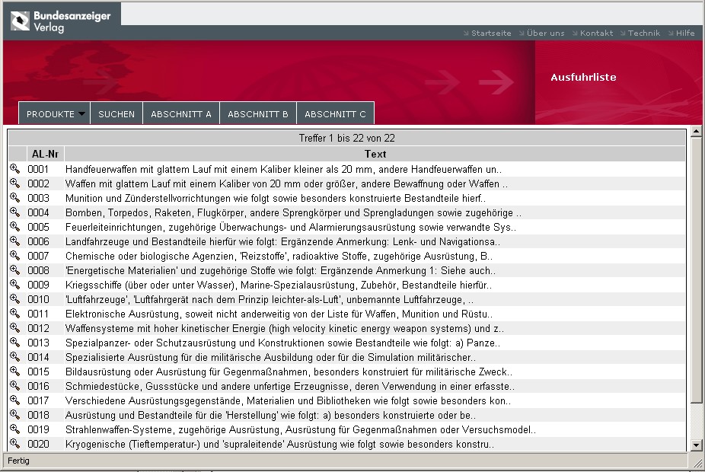
Task: Select 'Bildausrüstung oder Ausrüstung' row text
Action: point(289,372)
